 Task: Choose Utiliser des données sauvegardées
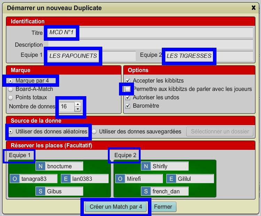[x=94, y=132]
